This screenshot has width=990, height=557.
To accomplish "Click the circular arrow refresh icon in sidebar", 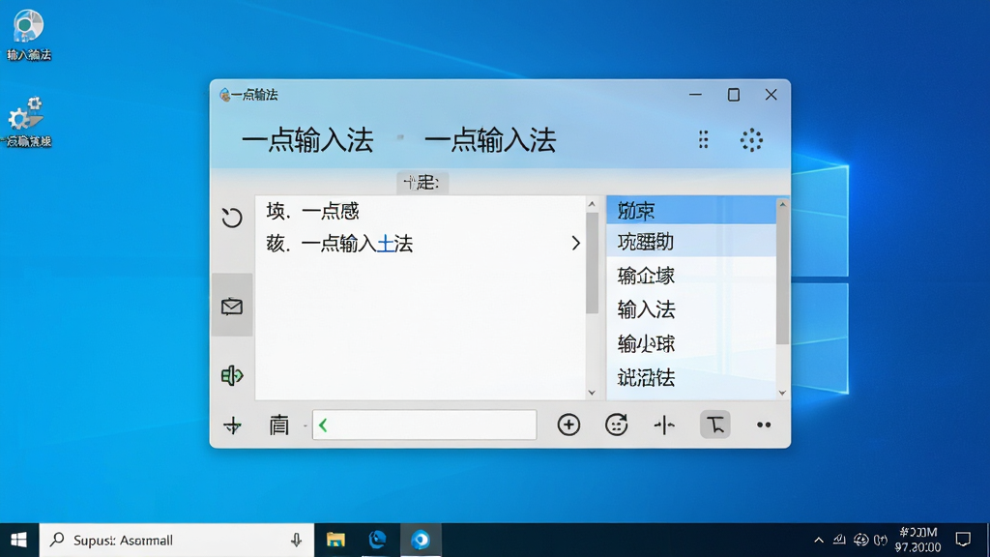I will pos(232,218).
